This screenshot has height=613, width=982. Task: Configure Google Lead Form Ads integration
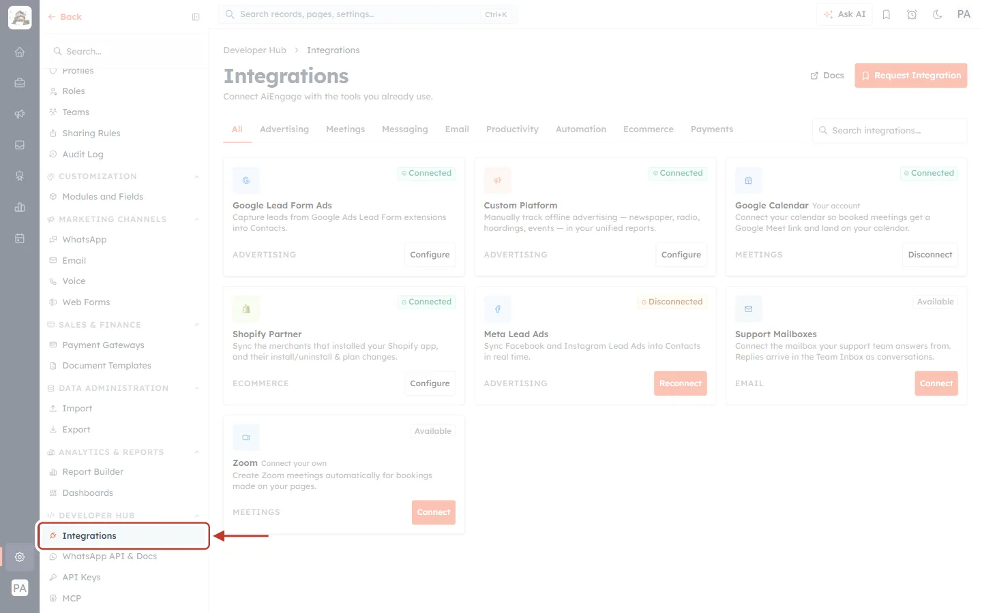[430, 255]
